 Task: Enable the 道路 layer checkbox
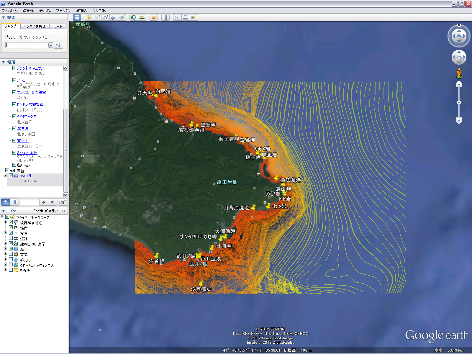pyautogui.click(x=11, y=238)
